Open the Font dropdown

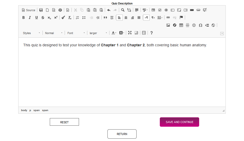(x=76, y=33)
